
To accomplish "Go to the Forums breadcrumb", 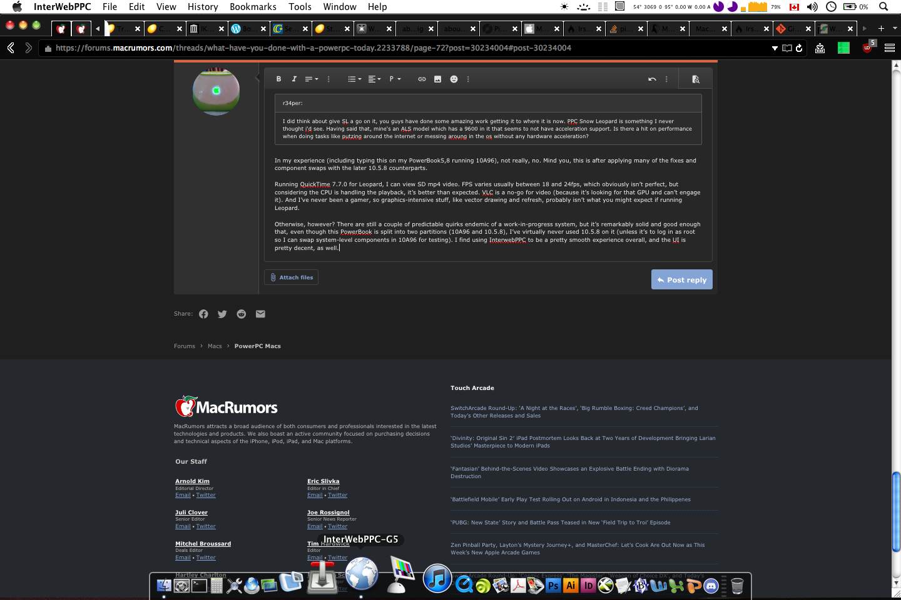I will coord(185,346).
